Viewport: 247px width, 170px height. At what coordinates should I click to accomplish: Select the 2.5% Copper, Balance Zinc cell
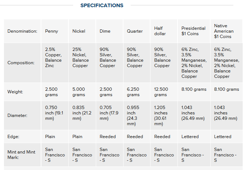53,57
